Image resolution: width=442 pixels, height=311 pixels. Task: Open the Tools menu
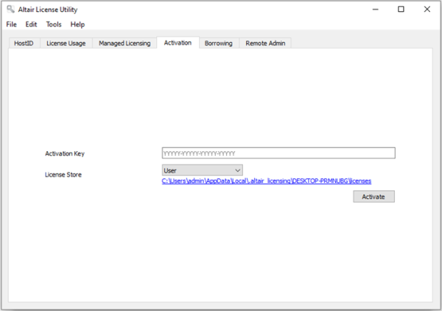tap(54, 24)
